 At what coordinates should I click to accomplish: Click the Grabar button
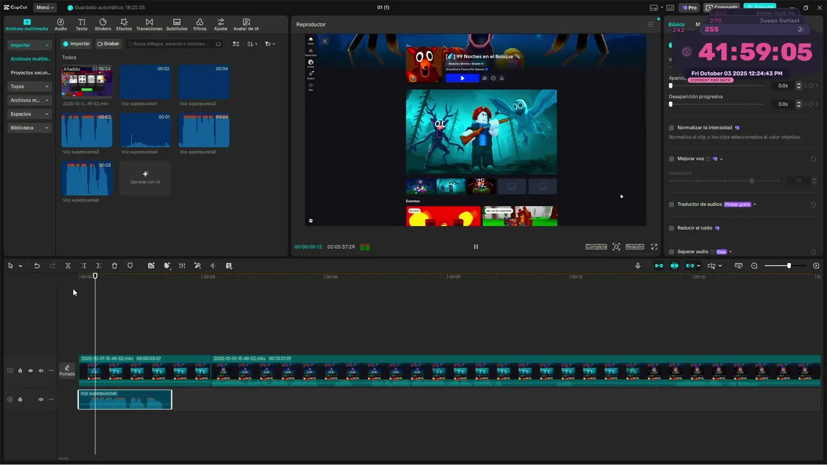pos(109,44)
